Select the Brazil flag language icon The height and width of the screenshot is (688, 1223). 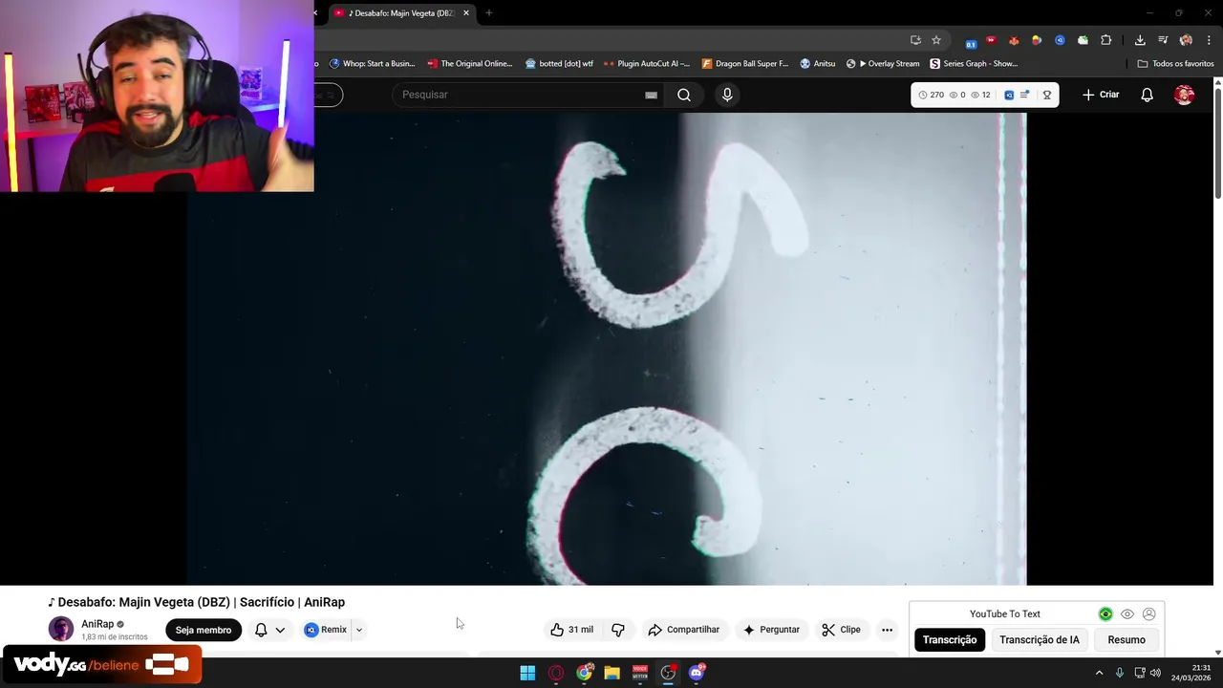[1105, 614]
